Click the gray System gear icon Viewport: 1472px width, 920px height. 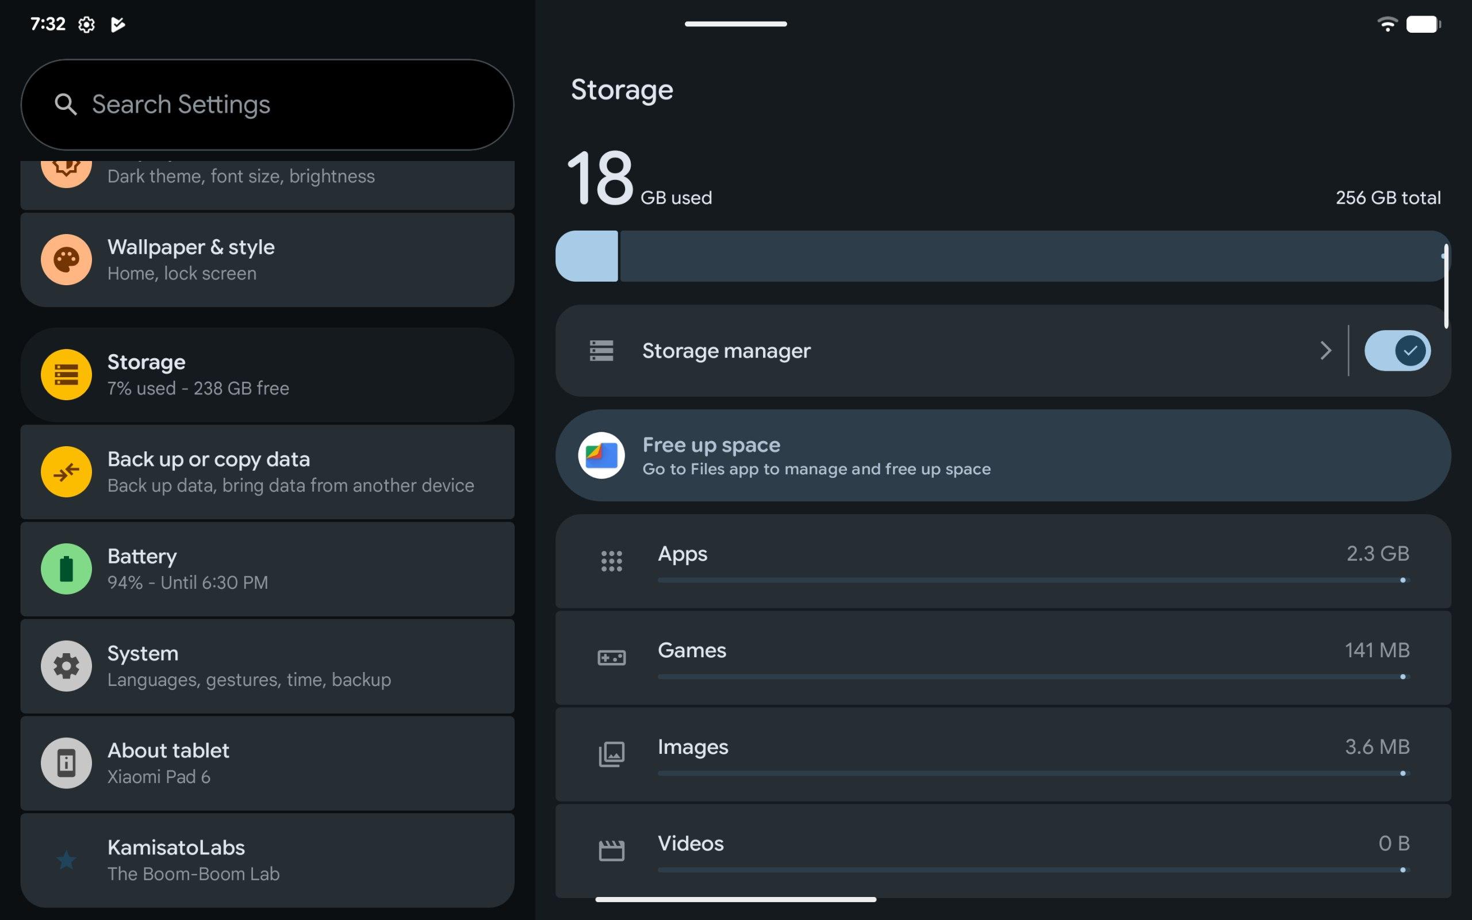[x=66, y=666]
